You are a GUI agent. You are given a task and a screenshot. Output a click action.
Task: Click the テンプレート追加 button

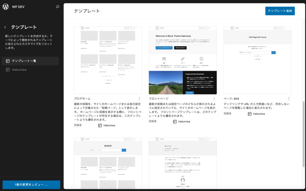(x=280, y=11)
